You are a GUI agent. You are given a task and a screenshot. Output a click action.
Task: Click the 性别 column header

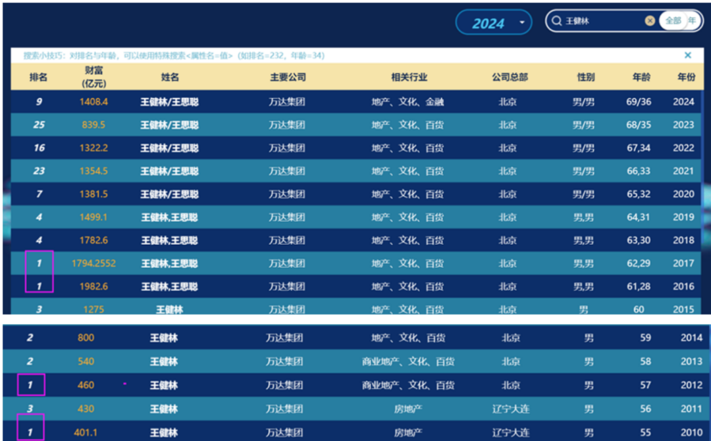585,77
